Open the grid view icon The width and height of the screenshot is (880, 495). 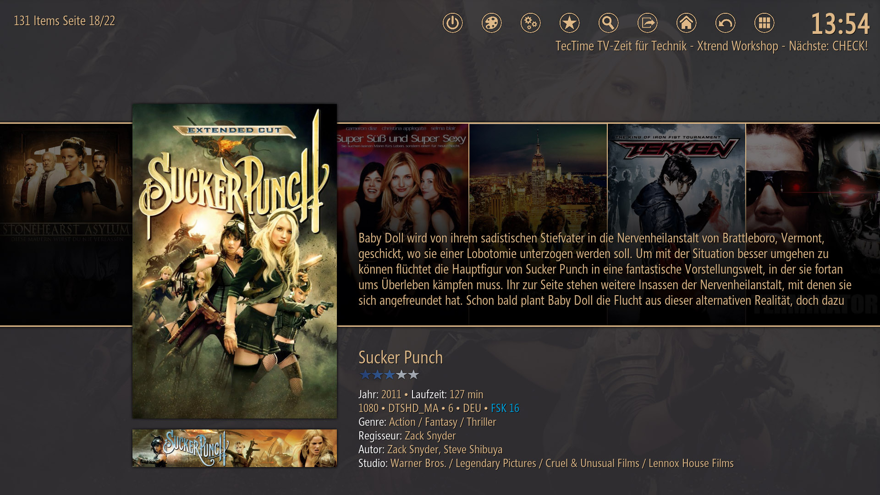[x=764, y=23]
